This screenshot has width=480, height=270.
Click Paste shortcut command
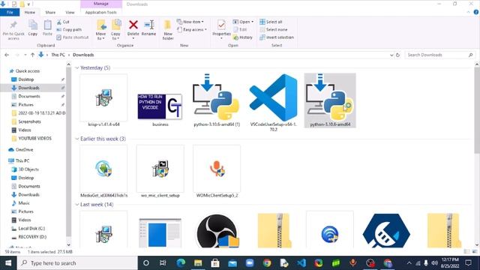tap(73, 37)
